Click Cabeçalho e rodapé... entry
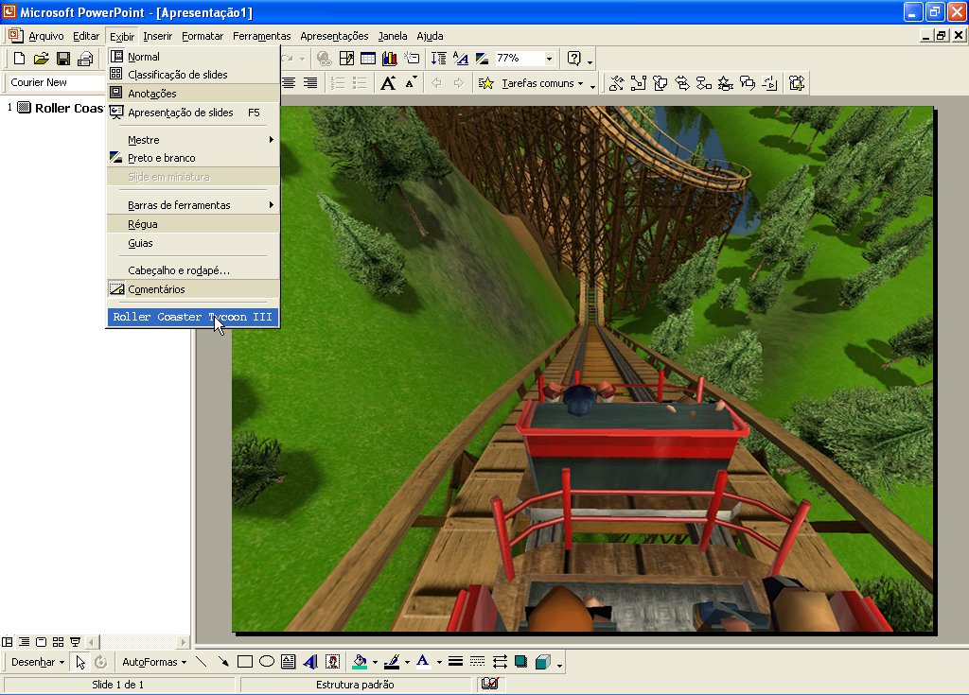The height and width of the screenshot is (695, 969). click(x=193, y=270)
